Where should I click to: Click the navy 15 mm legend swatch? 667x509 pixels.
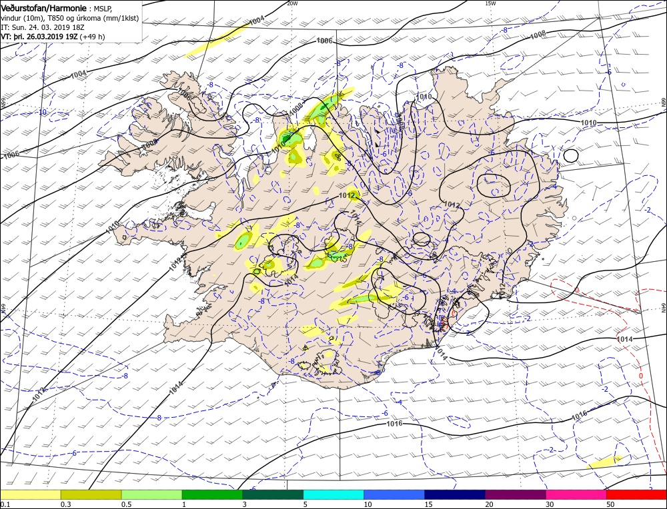(x=455, y=494)
